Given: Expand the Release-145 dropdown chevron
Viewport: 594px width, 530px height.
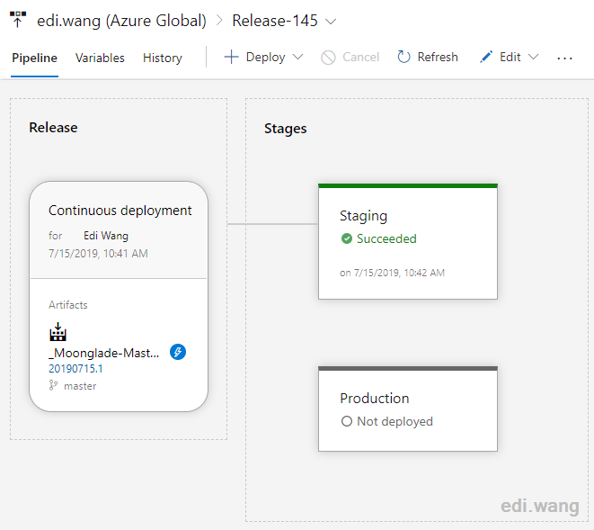Looking at the screenshot, I should point(331,22).
